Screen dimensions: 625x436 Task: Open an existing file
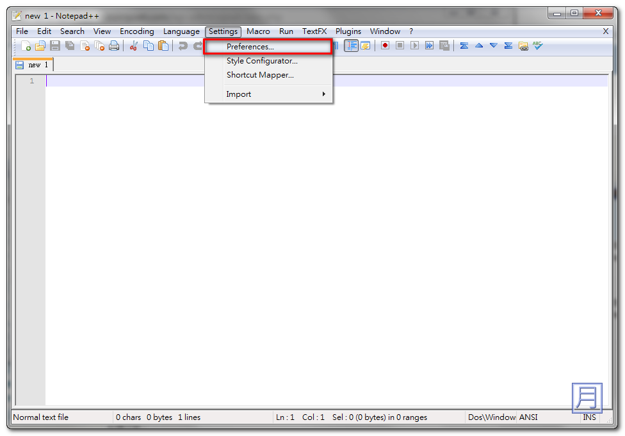coord(40,46)
